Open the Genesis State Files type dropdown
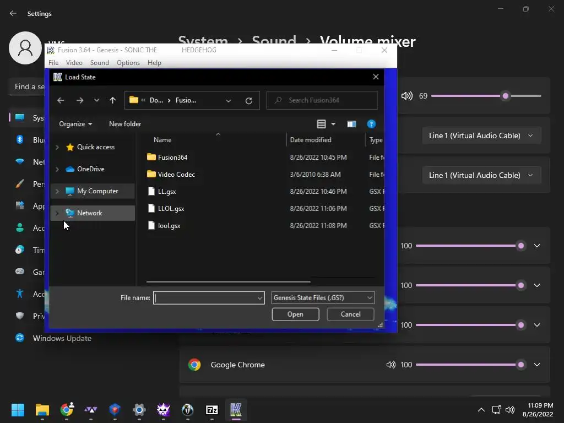Viewport: 564px width, 423px height. point(323,298)
